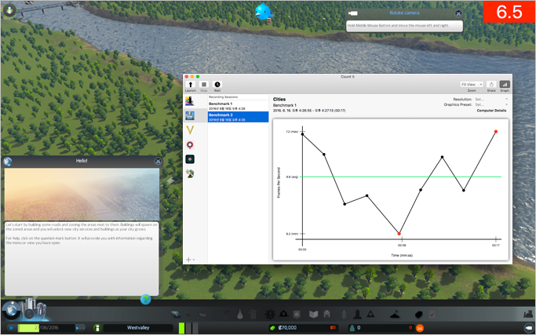
Task: Click the play/pause simulation button
Action: [11, 328]
